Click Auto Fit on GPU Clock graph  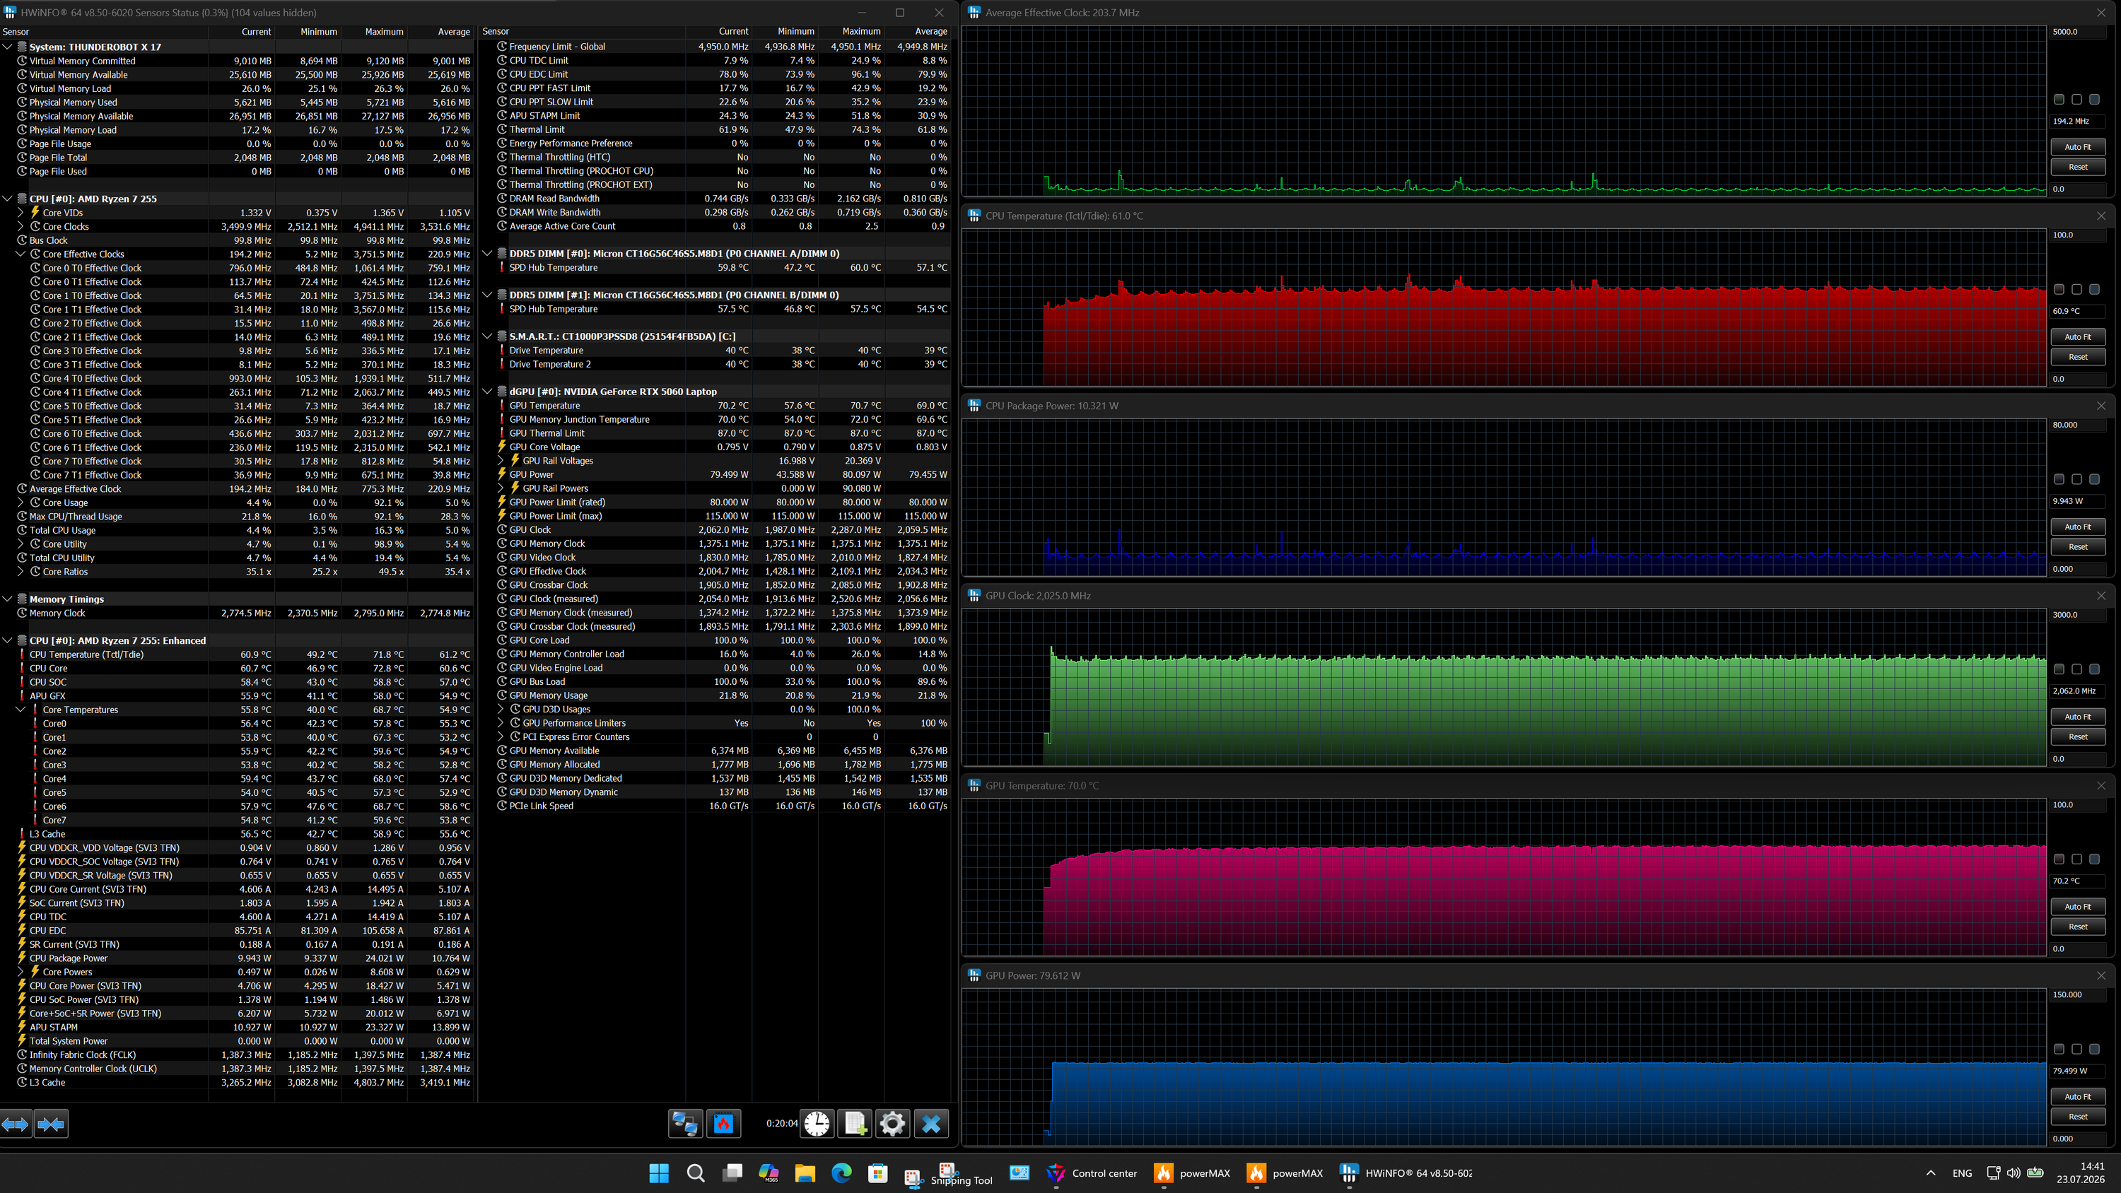[x=2077, y=717]
